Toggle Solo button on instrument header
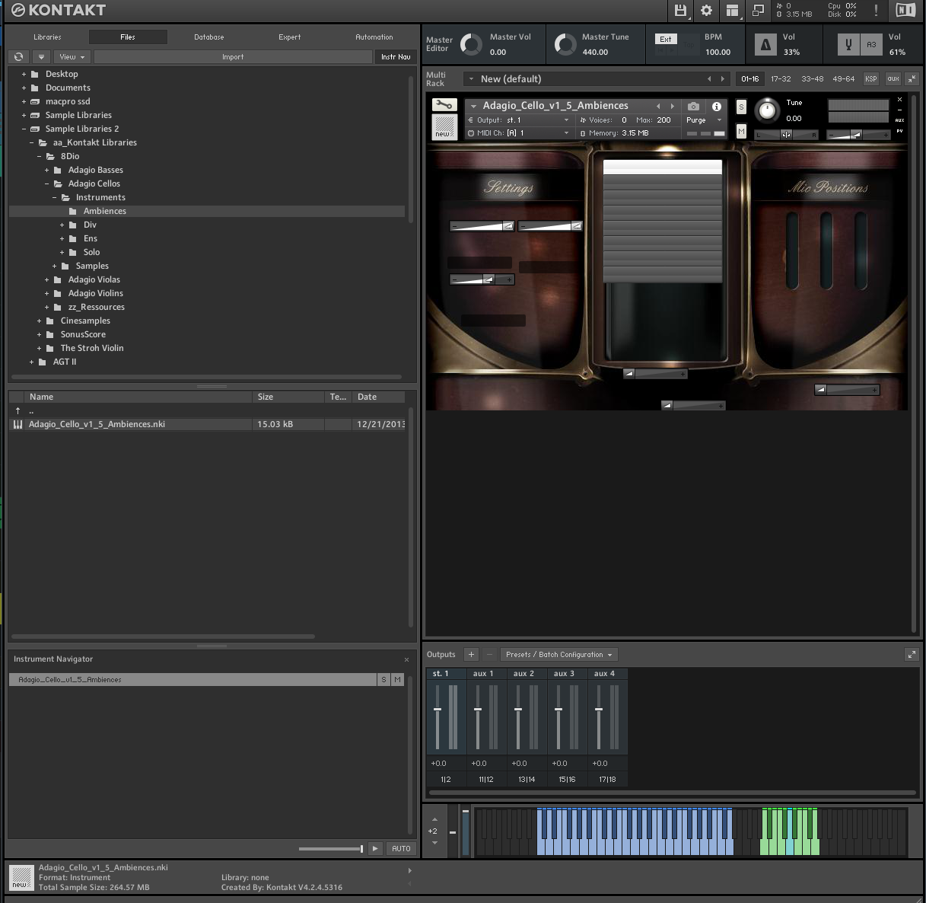 tap(741, 107)
